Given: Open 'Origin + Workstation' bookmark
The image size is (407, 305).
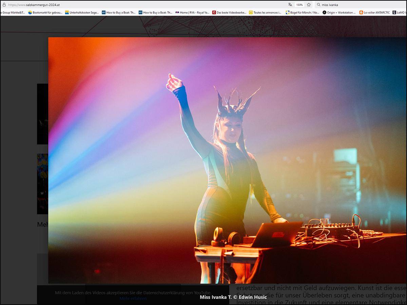Looking at the screenshot, I should (339, 13).
